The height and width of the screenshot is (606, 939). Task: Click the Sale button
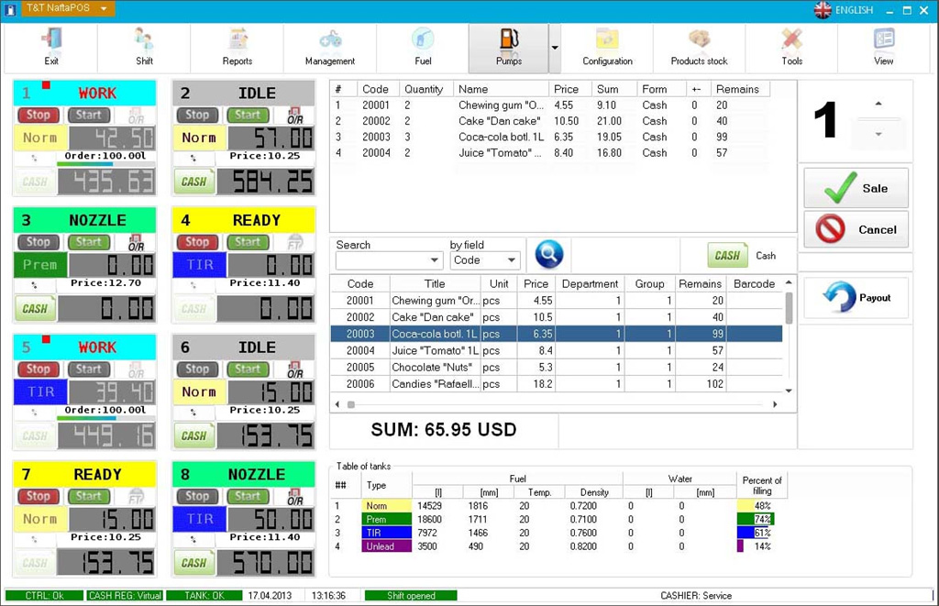click(x=856, y=188)
